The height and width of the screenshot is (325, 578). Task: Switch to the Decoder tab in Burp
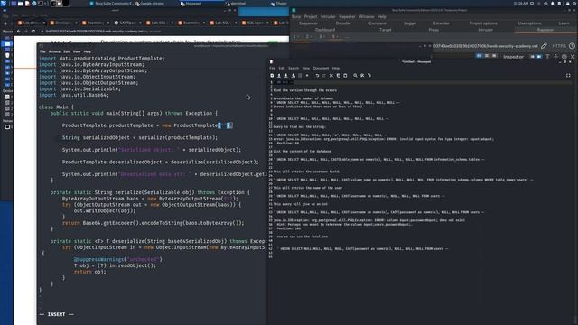(x=343, y=23)
